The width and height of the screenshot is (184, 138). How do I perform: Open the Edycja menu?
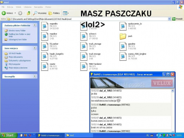[x=10, y=7]
